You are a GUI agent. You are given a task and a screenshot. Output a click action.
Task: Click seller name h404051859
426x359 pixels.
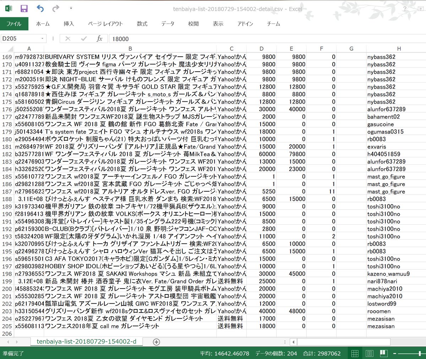[384, 154]
